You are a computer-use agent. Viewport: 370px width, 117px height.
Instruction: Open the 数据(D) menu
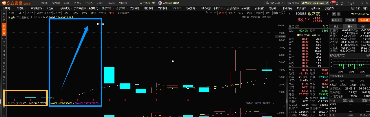78,3
